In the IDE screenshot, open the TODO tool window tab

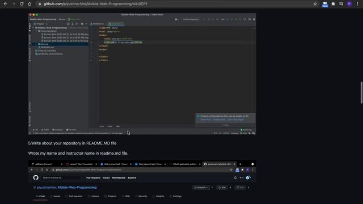click(x=45, y=130)
